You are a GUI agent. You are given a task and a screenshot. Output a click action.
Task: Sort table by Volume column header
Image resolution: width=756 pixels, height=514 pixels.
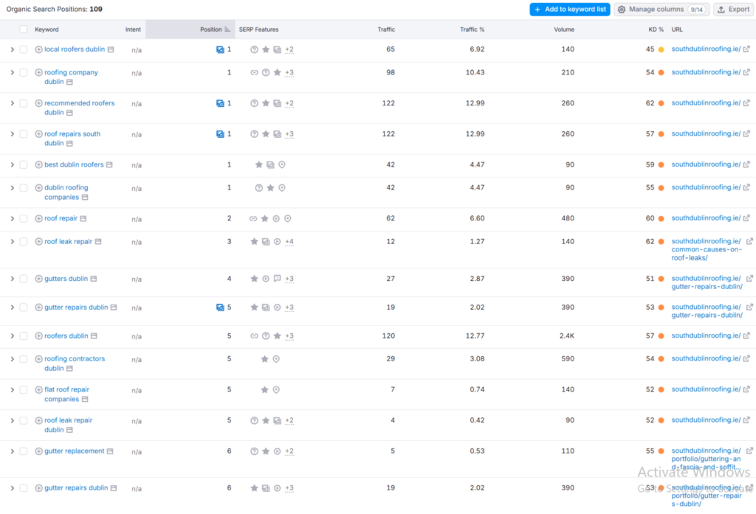coord(564,29)
